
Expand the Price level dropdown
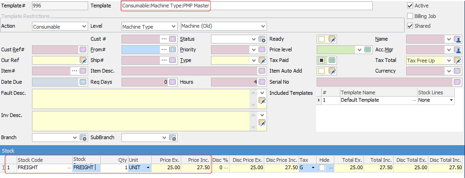pyautogui.click(x=360, y=49)
